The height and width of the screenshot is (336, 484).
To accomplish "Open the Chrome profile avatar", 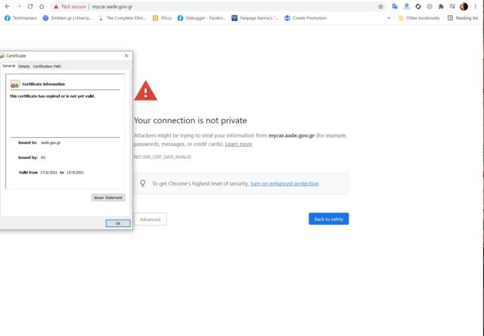I will (464, 7).
